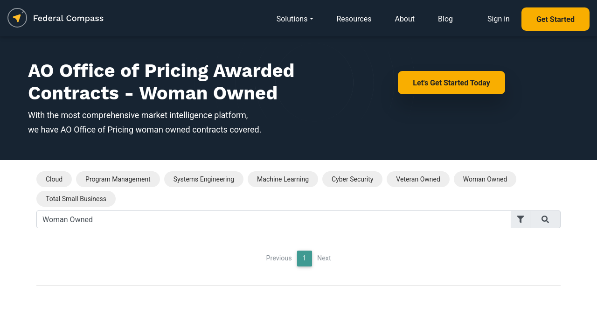
Task: Click the Sign in link
Action: [x=498, y=19]
